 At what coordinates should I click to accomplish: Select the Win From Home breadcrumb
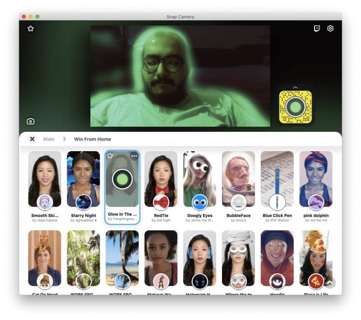pyautogui.click(x=93, y=139)
